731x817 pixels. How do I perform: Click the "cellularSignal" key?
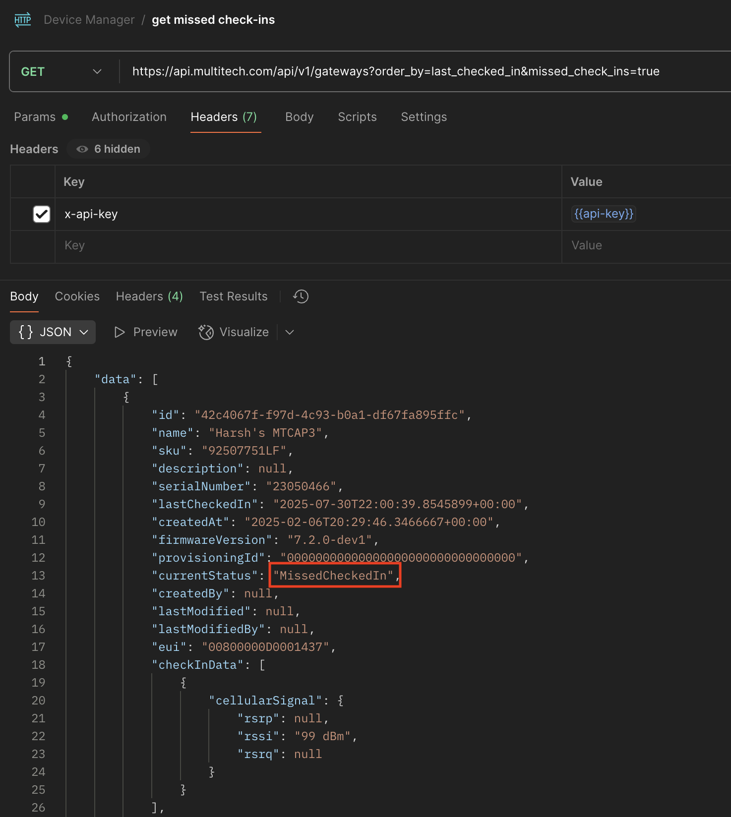pos(265,700)
